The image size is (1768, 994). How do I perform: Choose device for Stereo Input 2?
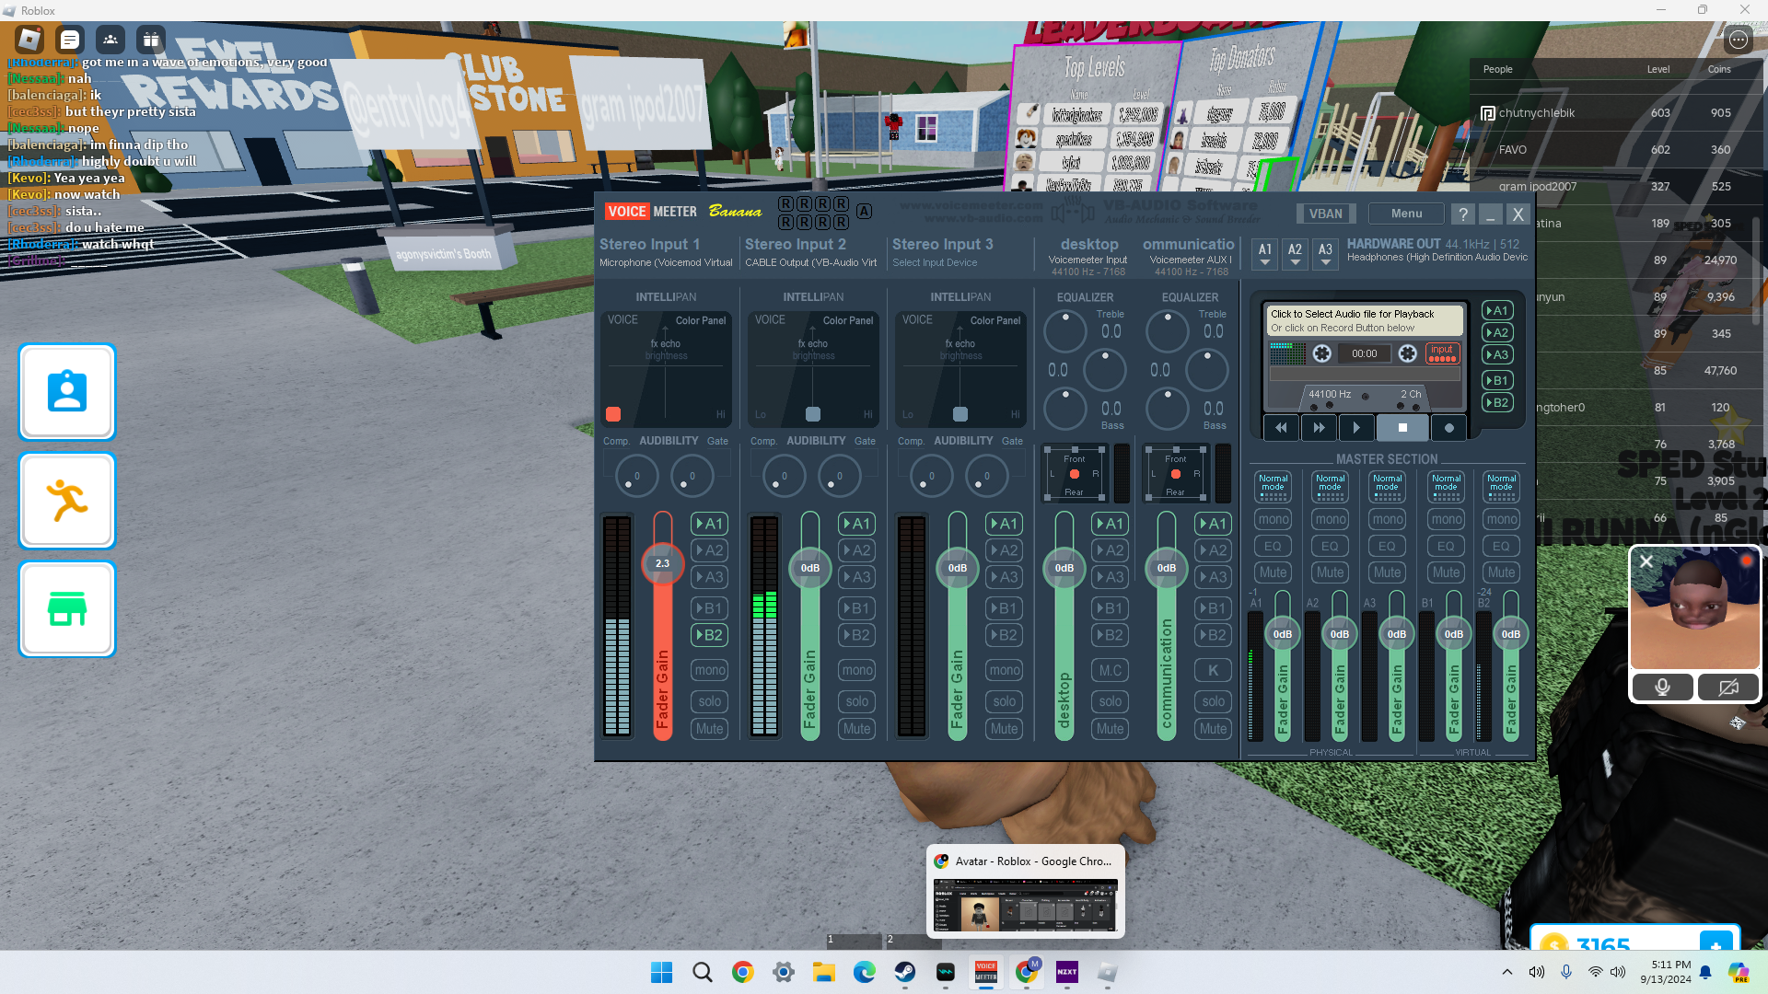(x=810, y=263)
